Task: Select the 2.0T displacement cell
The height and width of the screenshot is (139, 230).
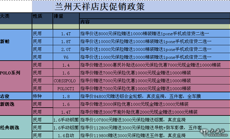Action: point(66,49)
